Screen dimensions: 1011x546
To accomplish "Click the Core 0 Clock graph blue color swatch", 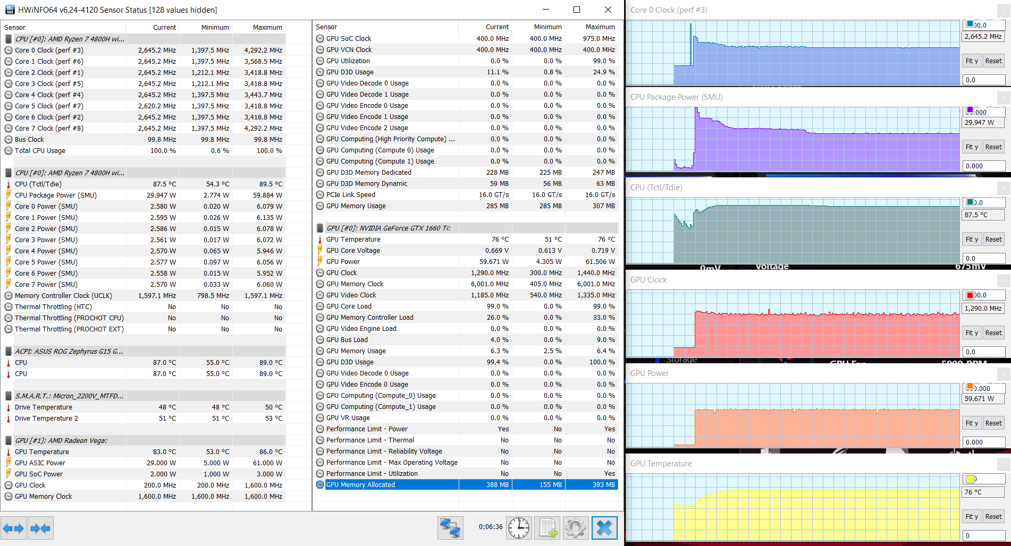I will [x=970, y=24].
